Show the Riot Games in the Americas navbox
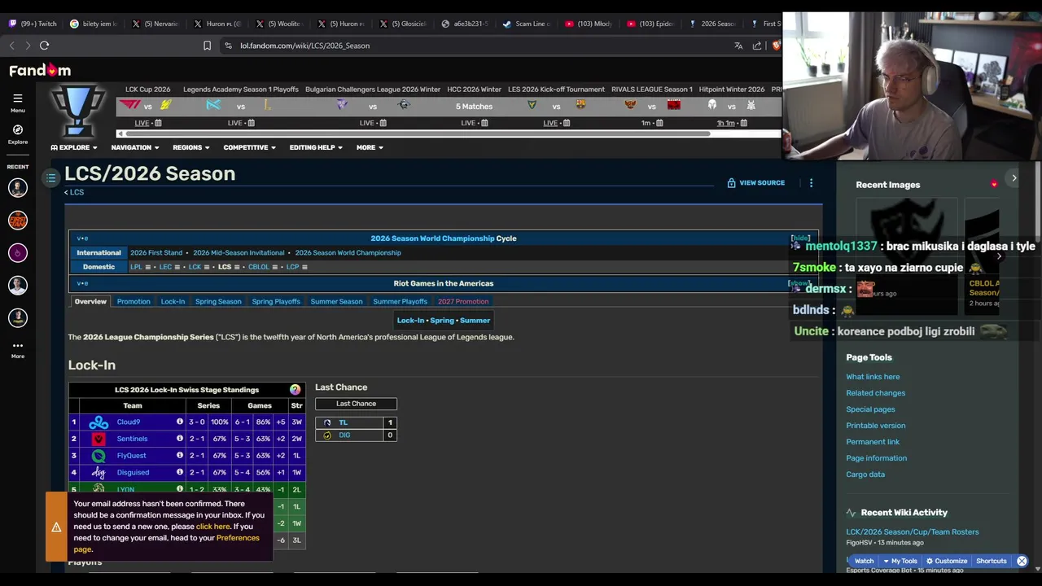1042x586 pixels. (799, 283)
